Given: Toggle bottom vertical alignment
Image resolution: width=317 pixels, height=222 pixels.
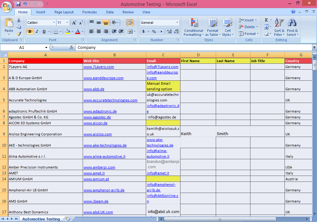Looking at the screenshot, I should coord(106,23).
